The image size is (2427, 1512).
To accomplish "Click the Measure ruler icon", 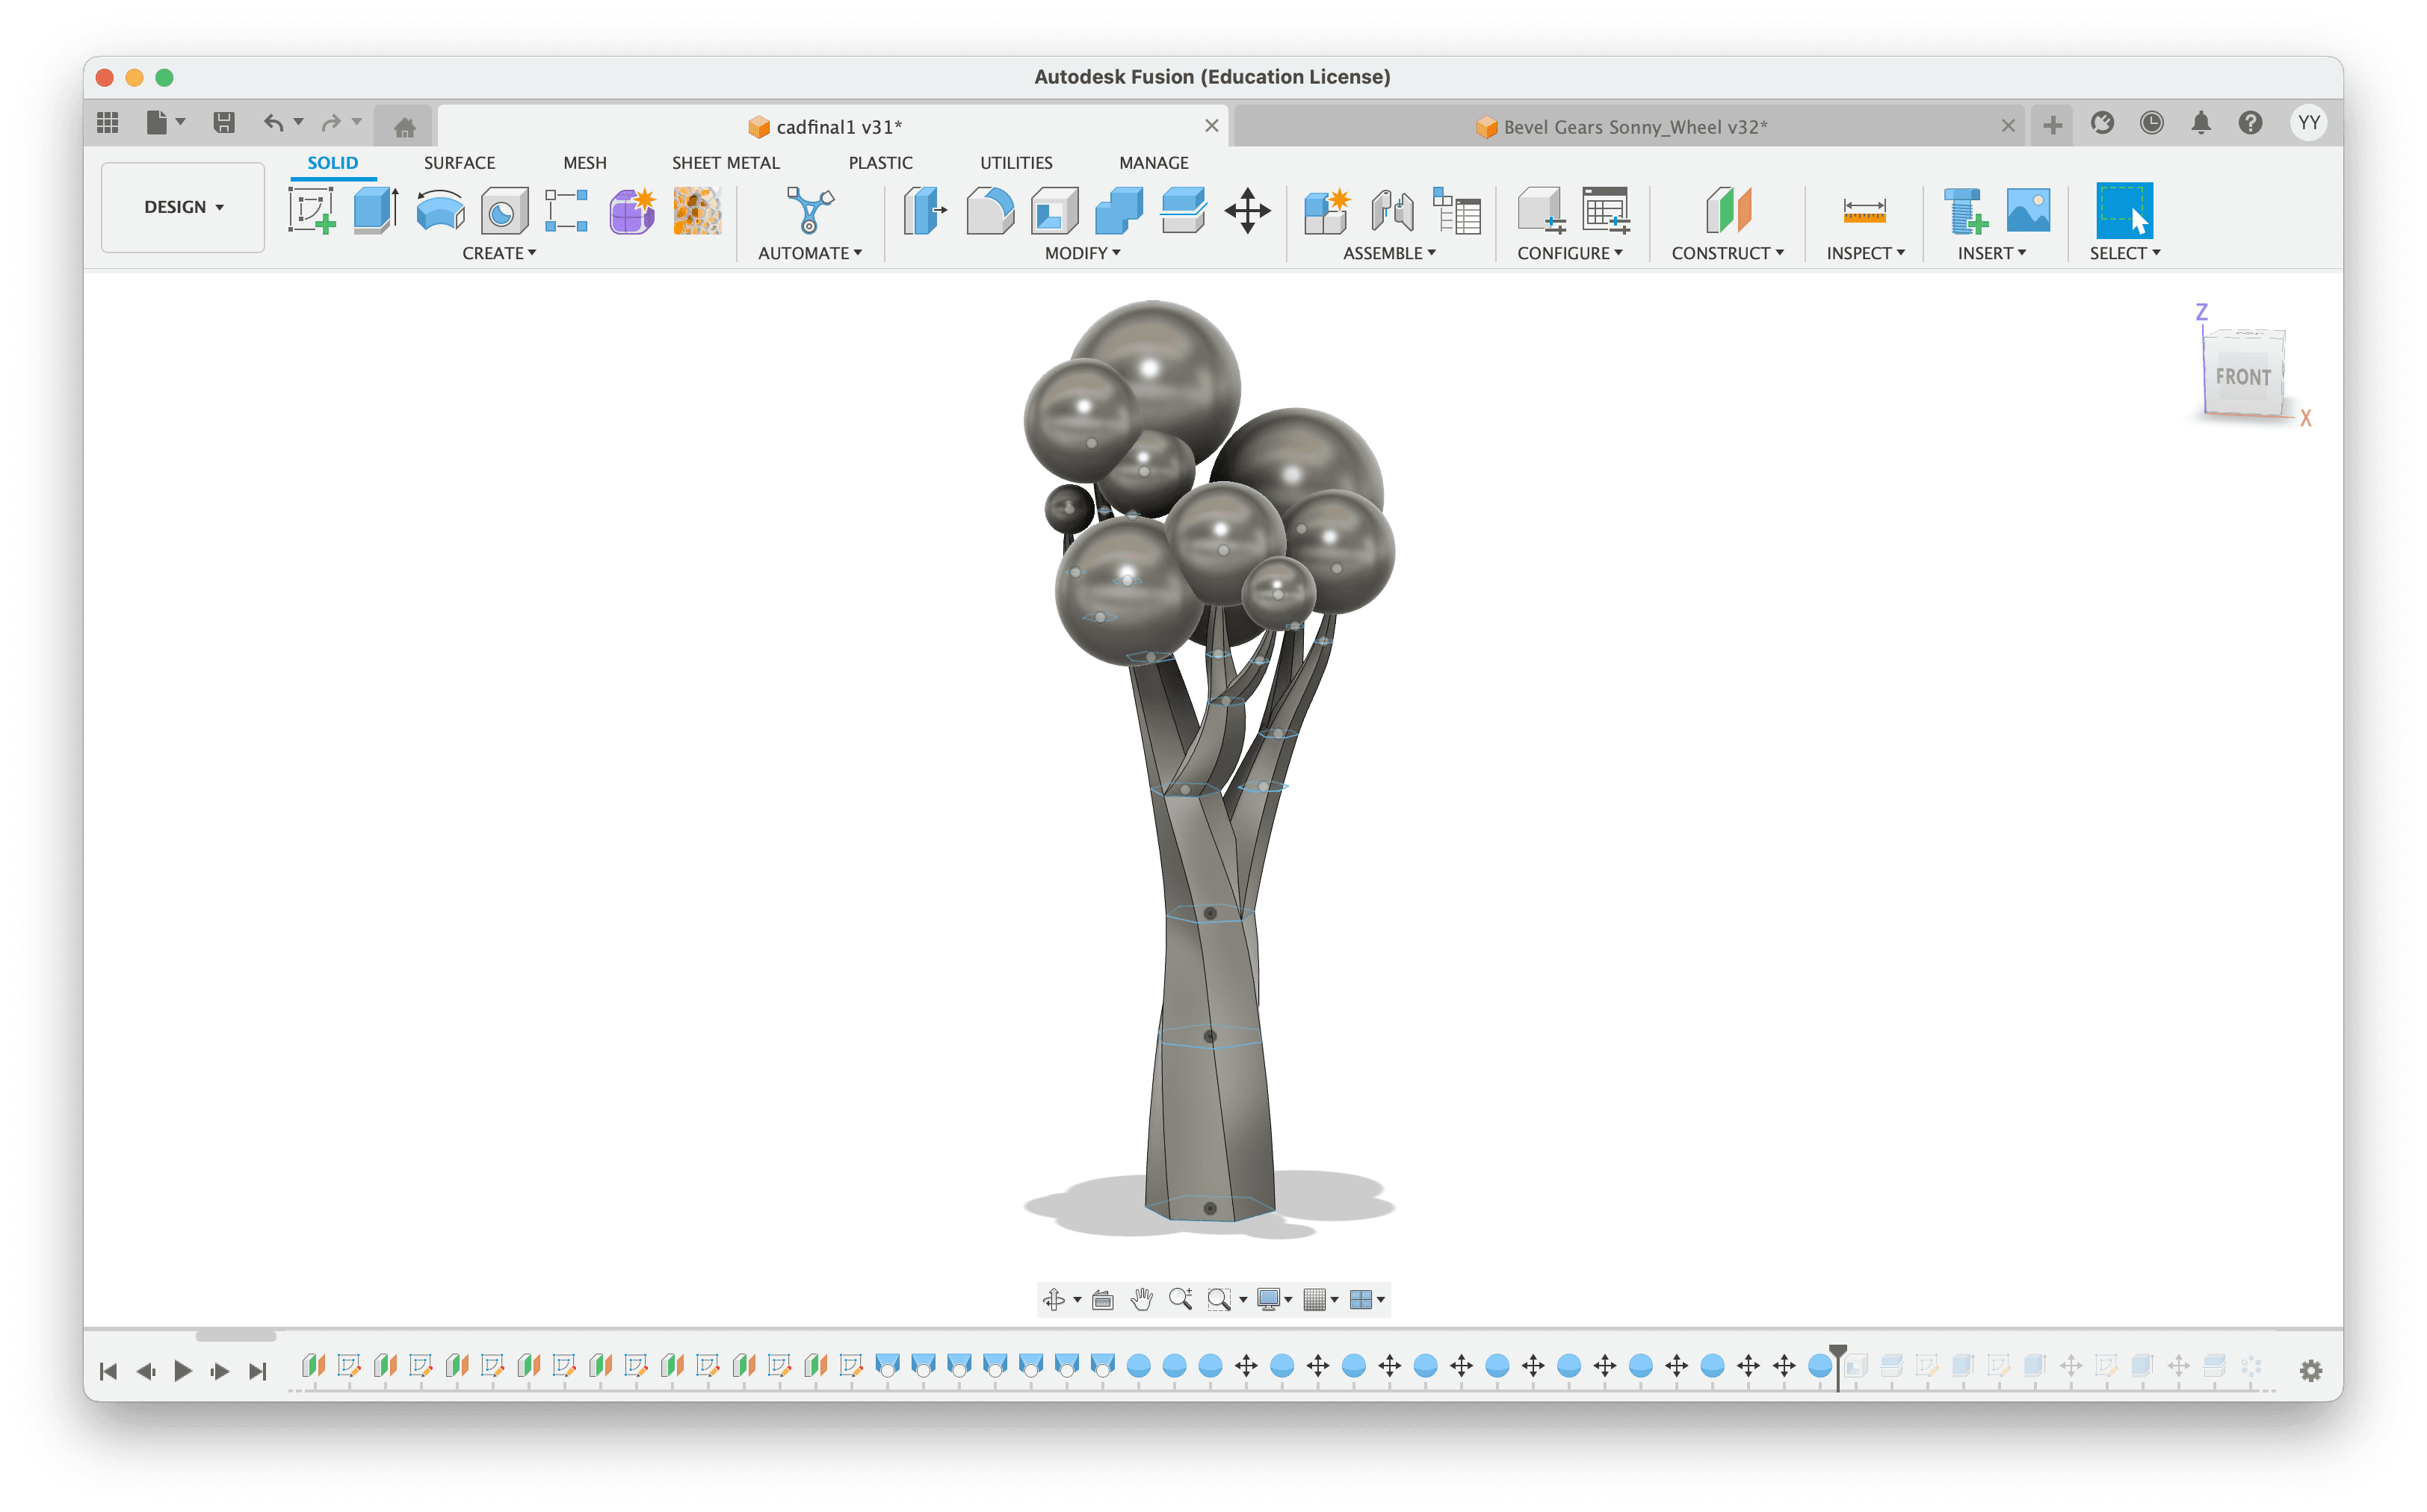I will point(1864,210).
